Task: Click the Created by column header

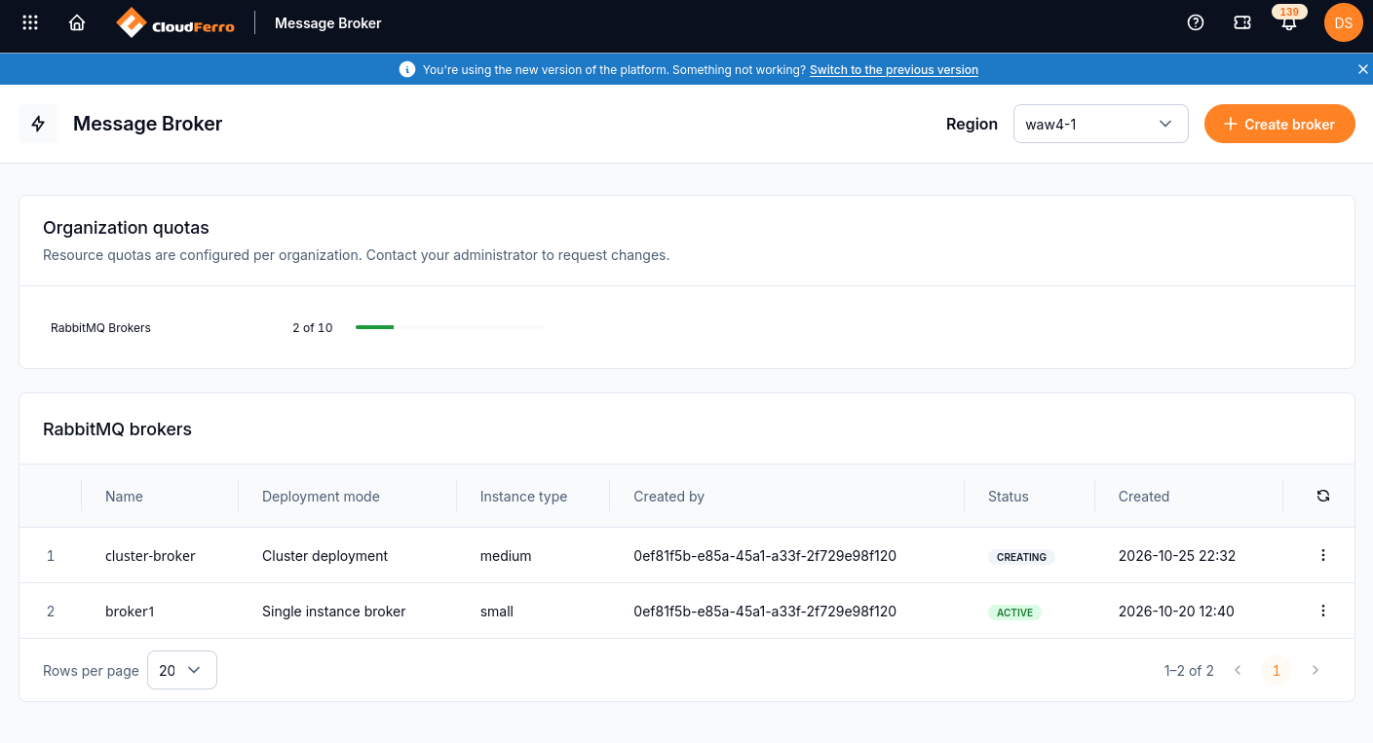Action: [x=668, y=496]
